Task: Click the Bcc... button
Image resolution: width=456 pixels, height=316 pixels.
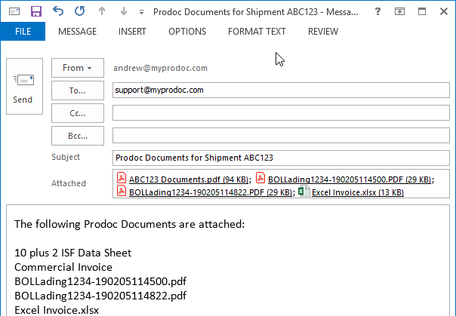Action: 78,136
